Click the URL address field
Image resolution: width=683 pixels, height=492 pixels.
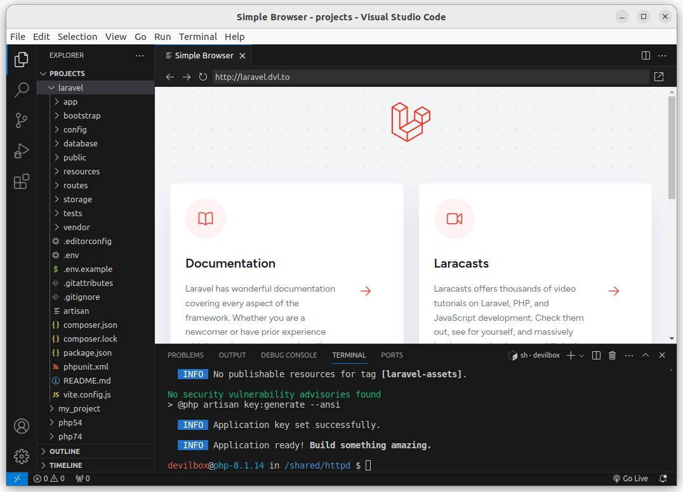(x=430, y=77)
